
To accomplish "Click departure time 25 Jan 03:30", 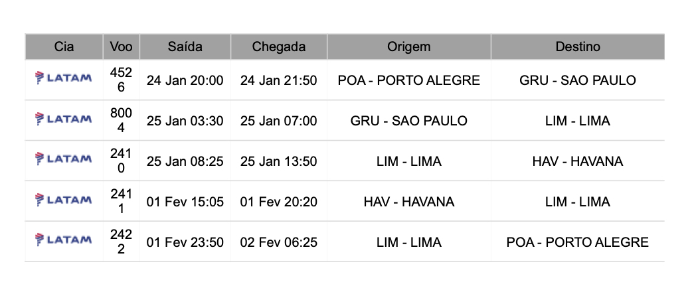I will click(185, 121).
